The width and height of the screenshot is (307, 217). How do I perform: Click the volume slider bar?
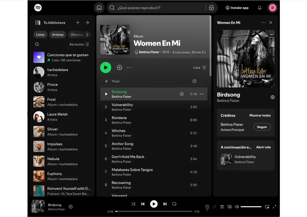point(251,207)
